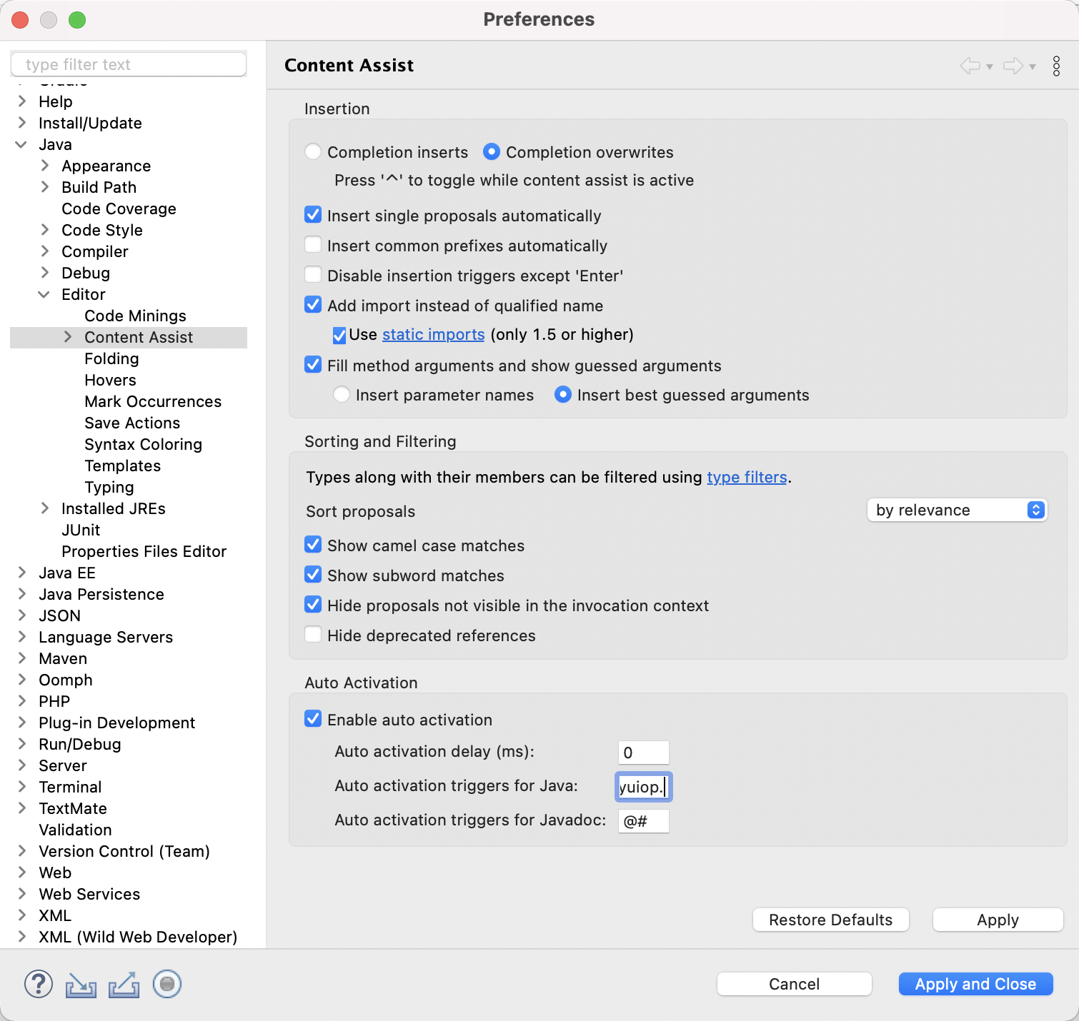Click the Oomph preference recorder icon
The width and height of the screenshot is (1079, 1021).
167,984
